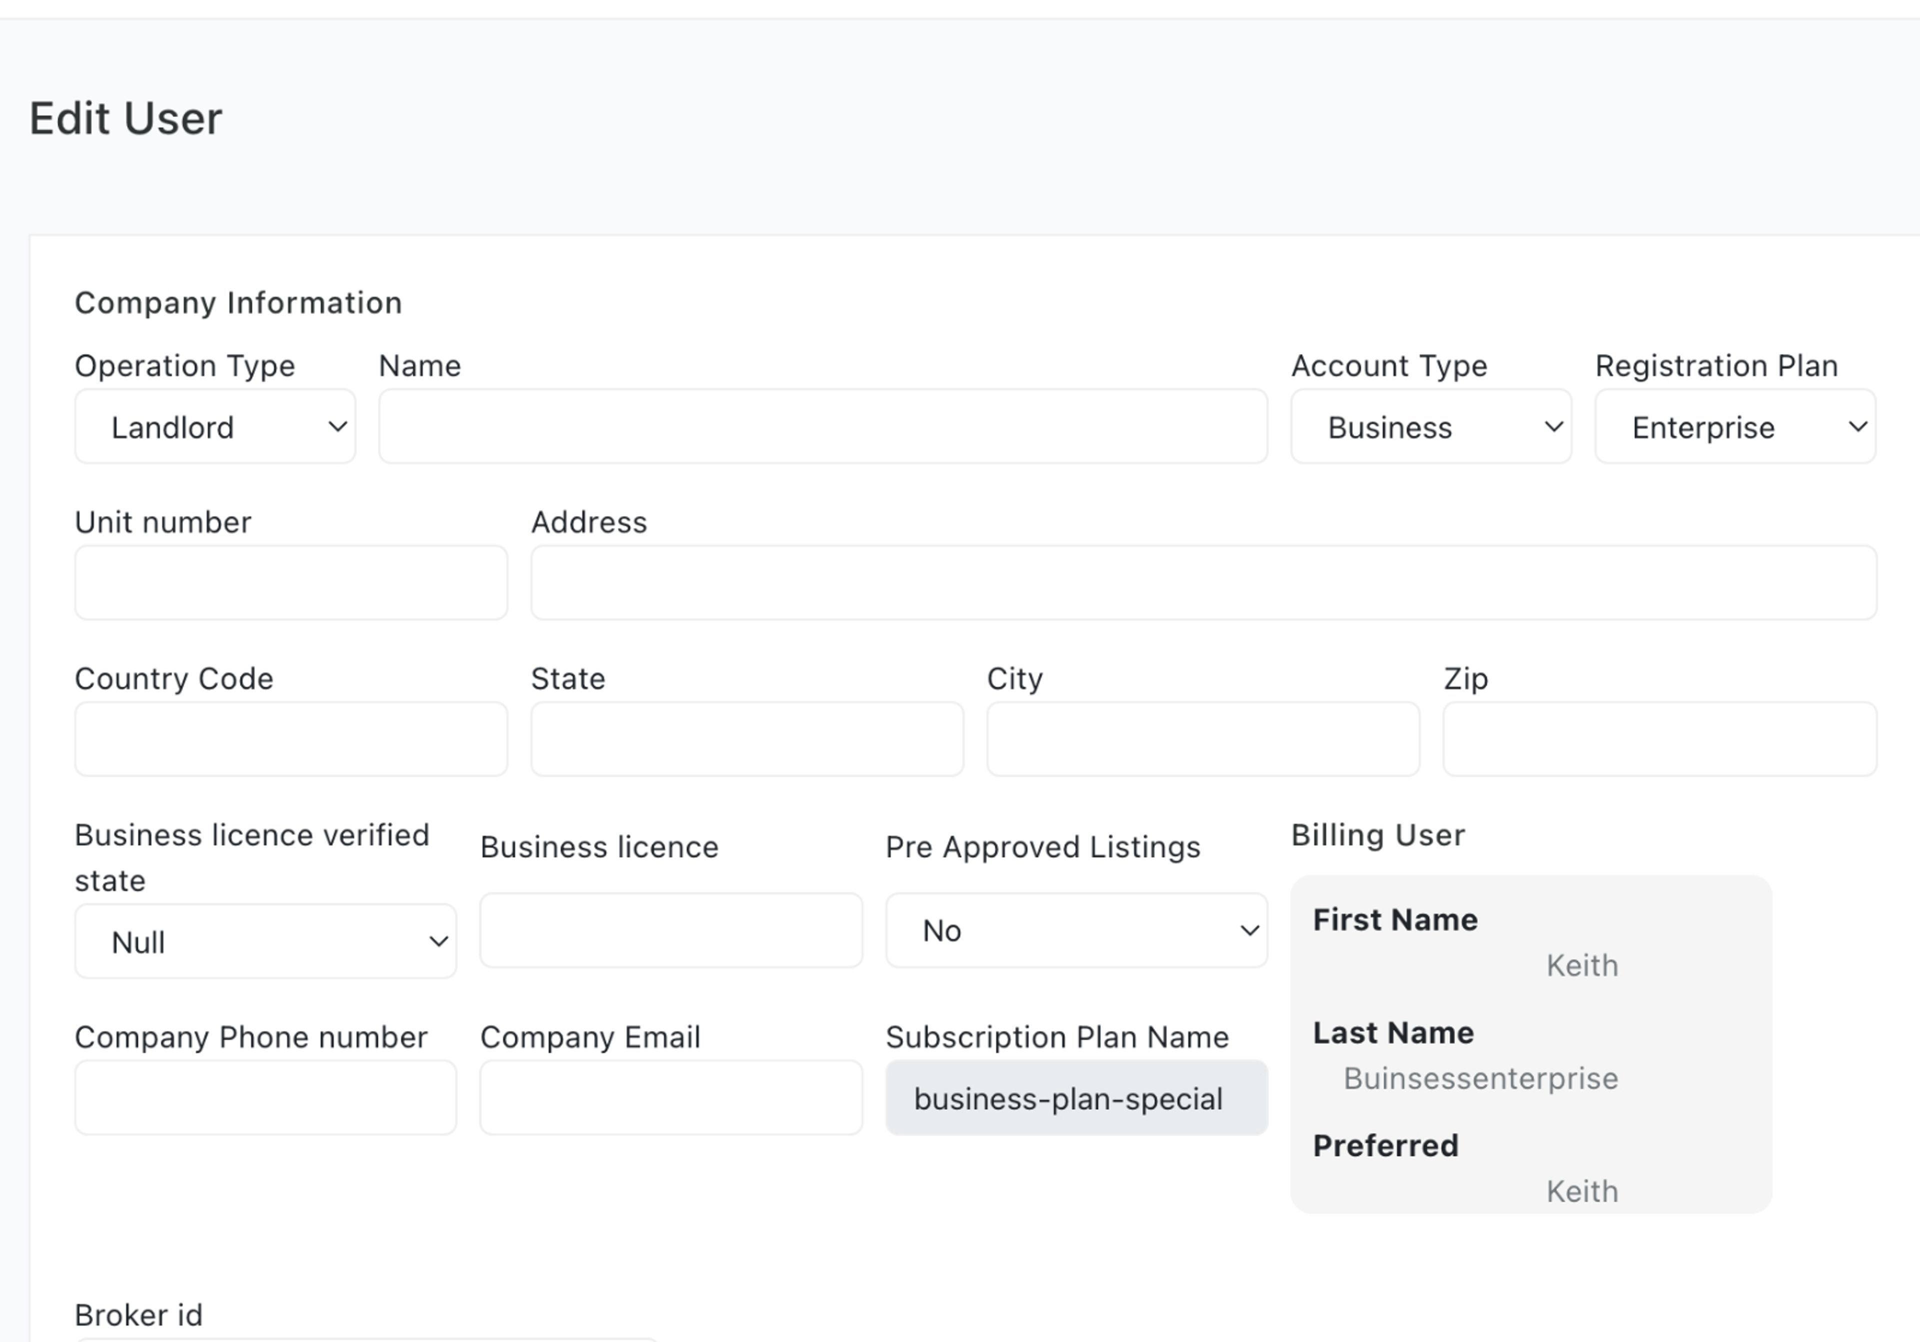Click the Business licence text field
This screenshot has width=1920, height=1342.
[670, 930]
